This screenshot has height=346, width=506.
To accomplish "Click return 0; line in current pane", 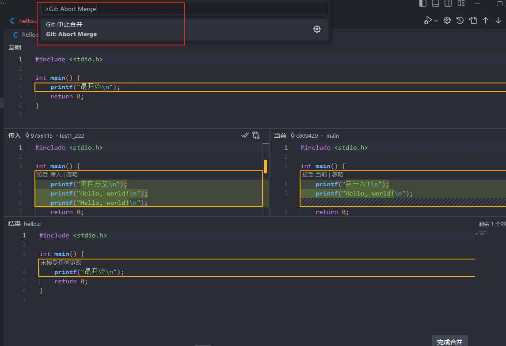I will coord(332,212).
